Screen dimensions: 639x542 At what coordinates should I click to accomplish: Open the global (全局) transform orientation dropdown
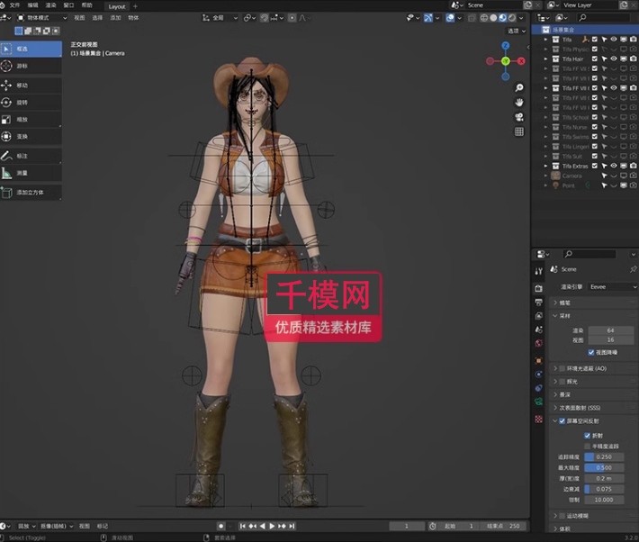point(220,17)
